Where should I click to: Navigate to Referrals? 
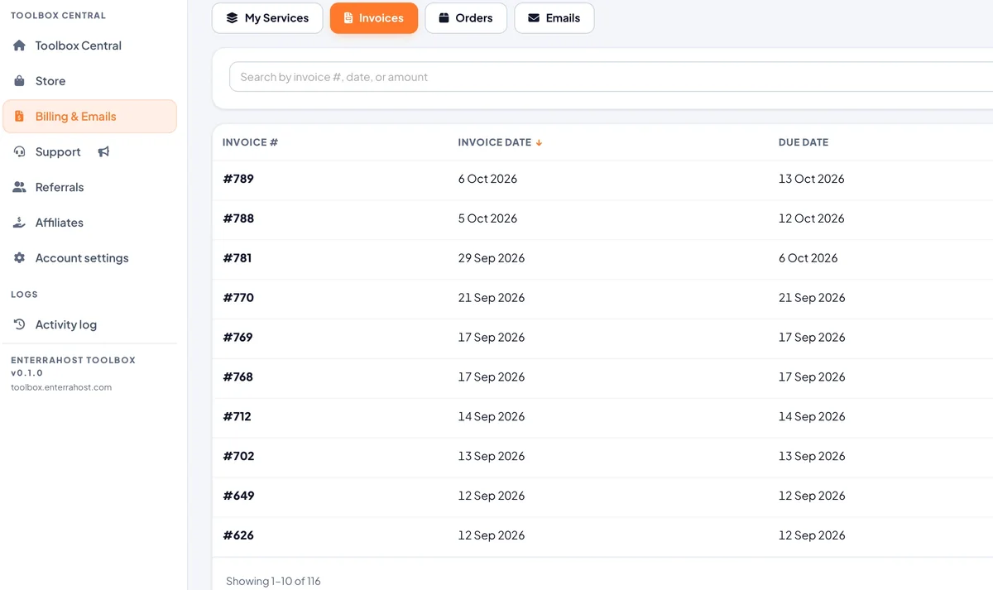click(89, 187)
